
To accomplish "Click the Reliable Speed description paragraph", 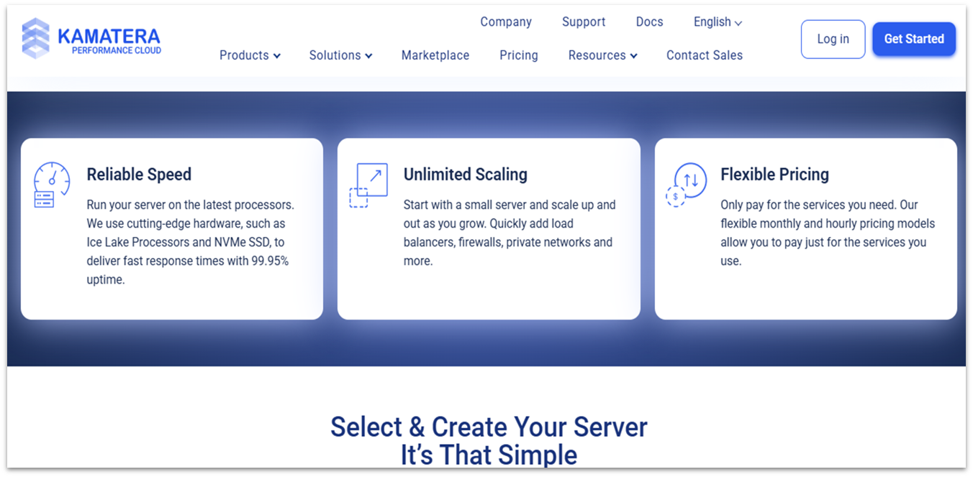I will click(x=190, y=242).
